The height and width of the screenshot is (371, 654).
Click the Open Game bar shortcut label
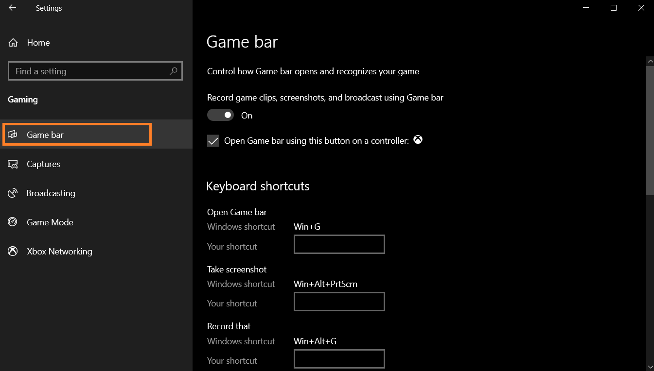pyautogui.click(x=237, y=212)
